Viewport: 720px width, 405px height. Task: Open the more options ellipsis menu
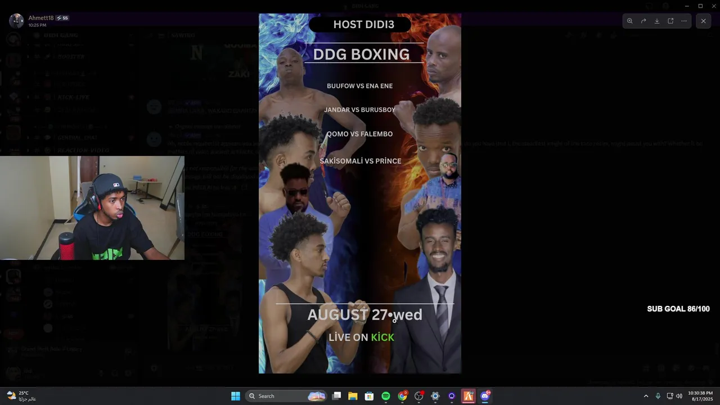684,21
